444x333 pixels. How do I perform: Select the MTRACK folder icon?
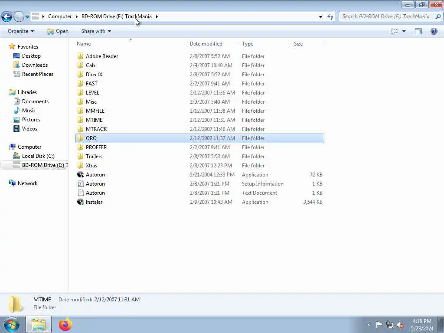click(x=80, y=129)
